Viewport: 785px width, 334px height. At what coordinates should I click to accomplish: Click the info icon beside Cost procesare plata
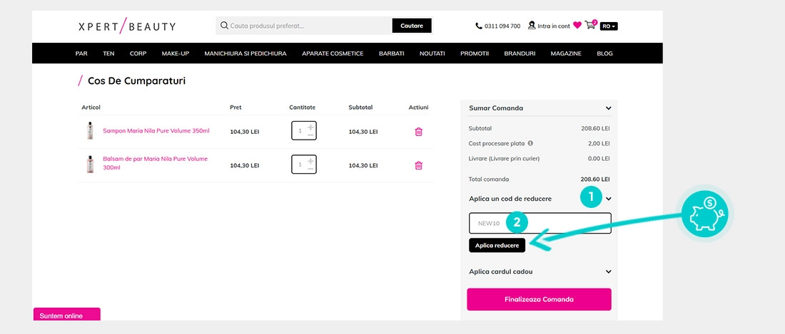(x=531, y=143)
